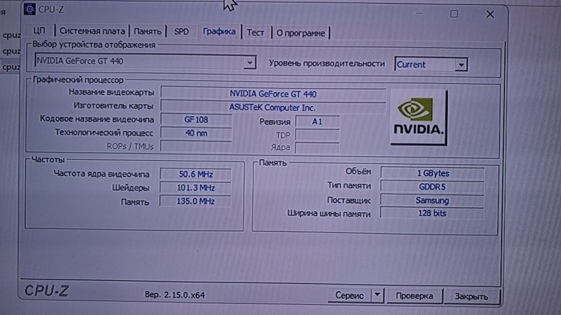
Task: Go to the О программе tab
Action: tap(301, 33)
